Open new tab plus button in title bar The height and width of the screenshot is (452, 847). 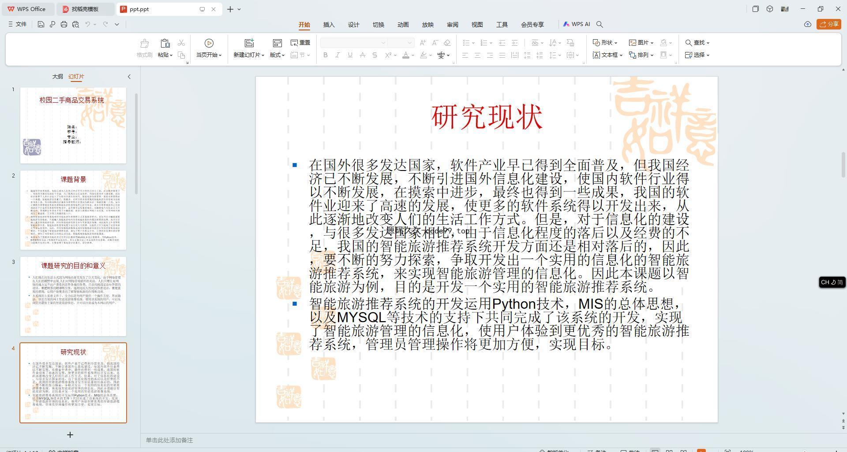pyautogui.click(x=230, y=9)
